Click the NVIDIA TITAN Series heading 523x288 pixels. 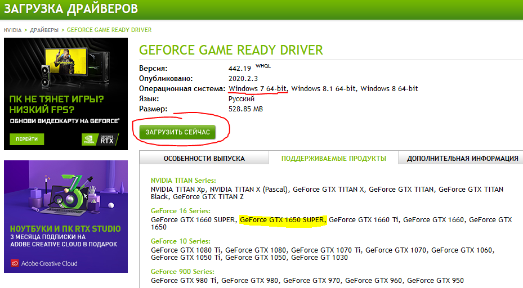coord(183,181)
